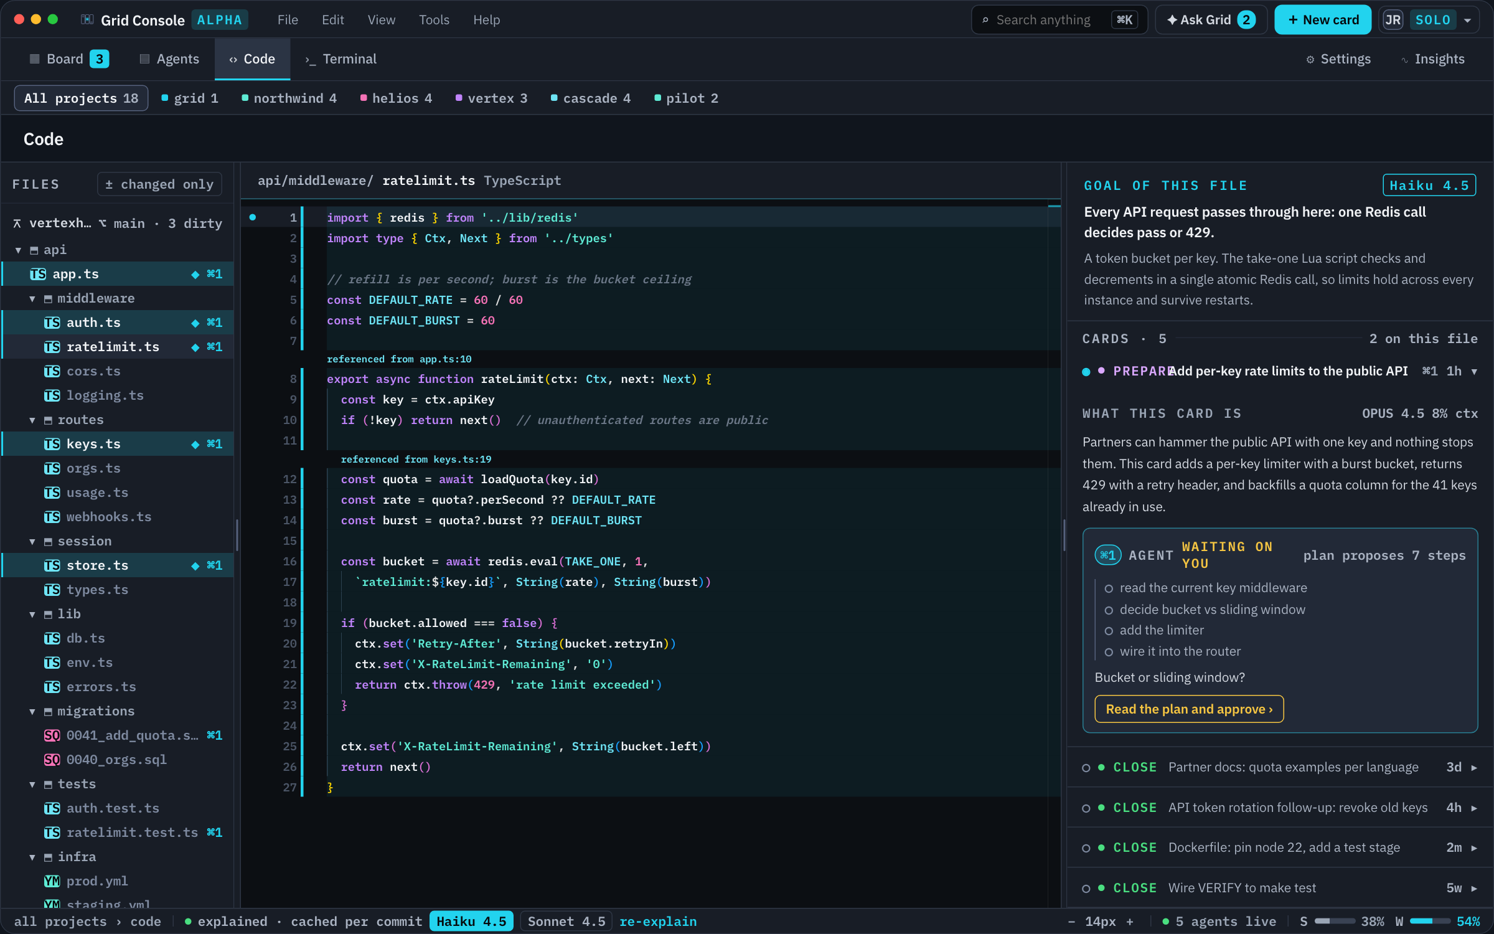Click the search magnifier icon

click(985, 20)
